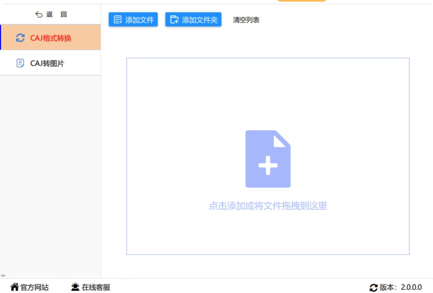Switch to the CAJ转图片 tab

[51, 63]
